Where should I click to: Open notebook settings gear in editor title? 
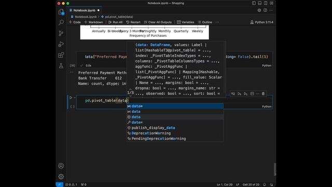(259, 10)
